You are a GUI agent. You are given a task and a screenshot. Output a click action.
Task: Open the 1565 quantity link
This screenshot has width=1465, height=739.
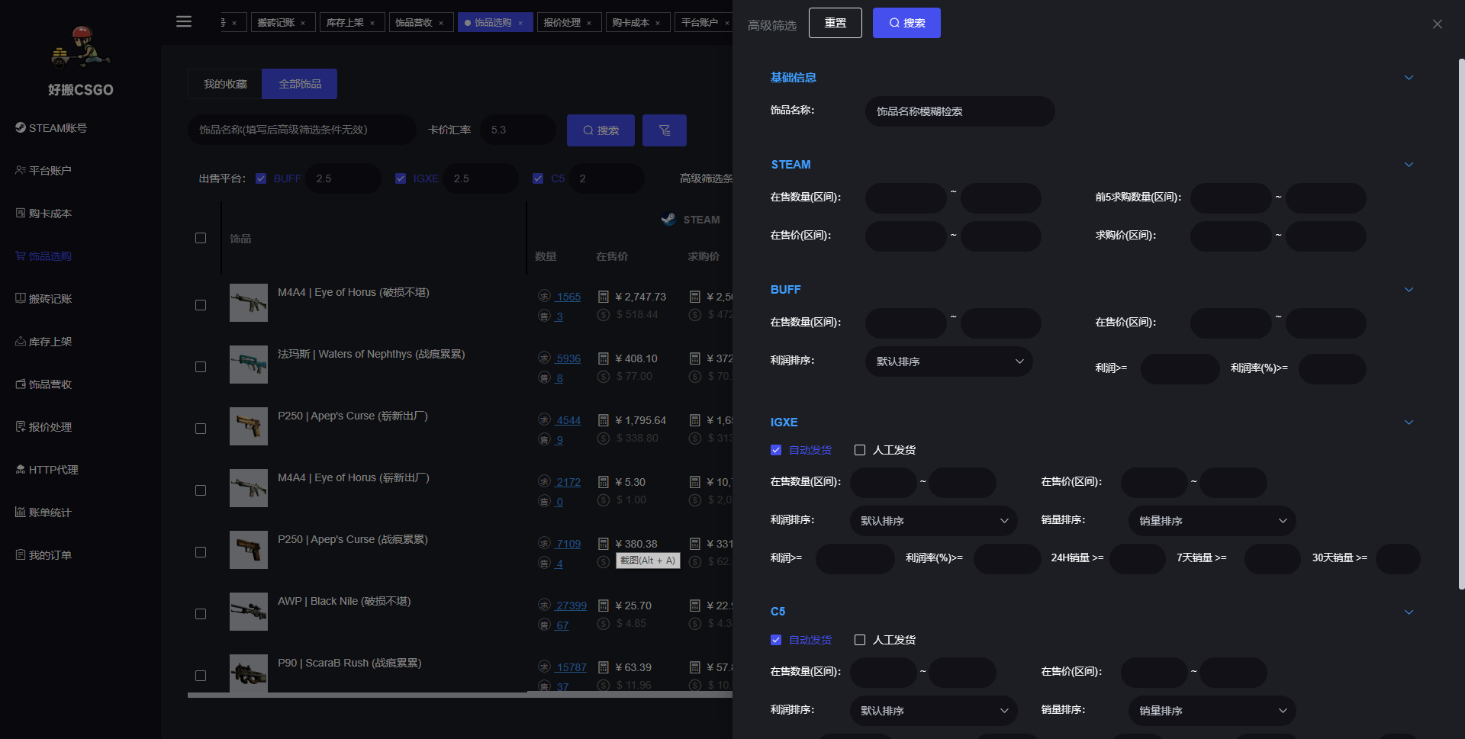click(x=568, y=297)
